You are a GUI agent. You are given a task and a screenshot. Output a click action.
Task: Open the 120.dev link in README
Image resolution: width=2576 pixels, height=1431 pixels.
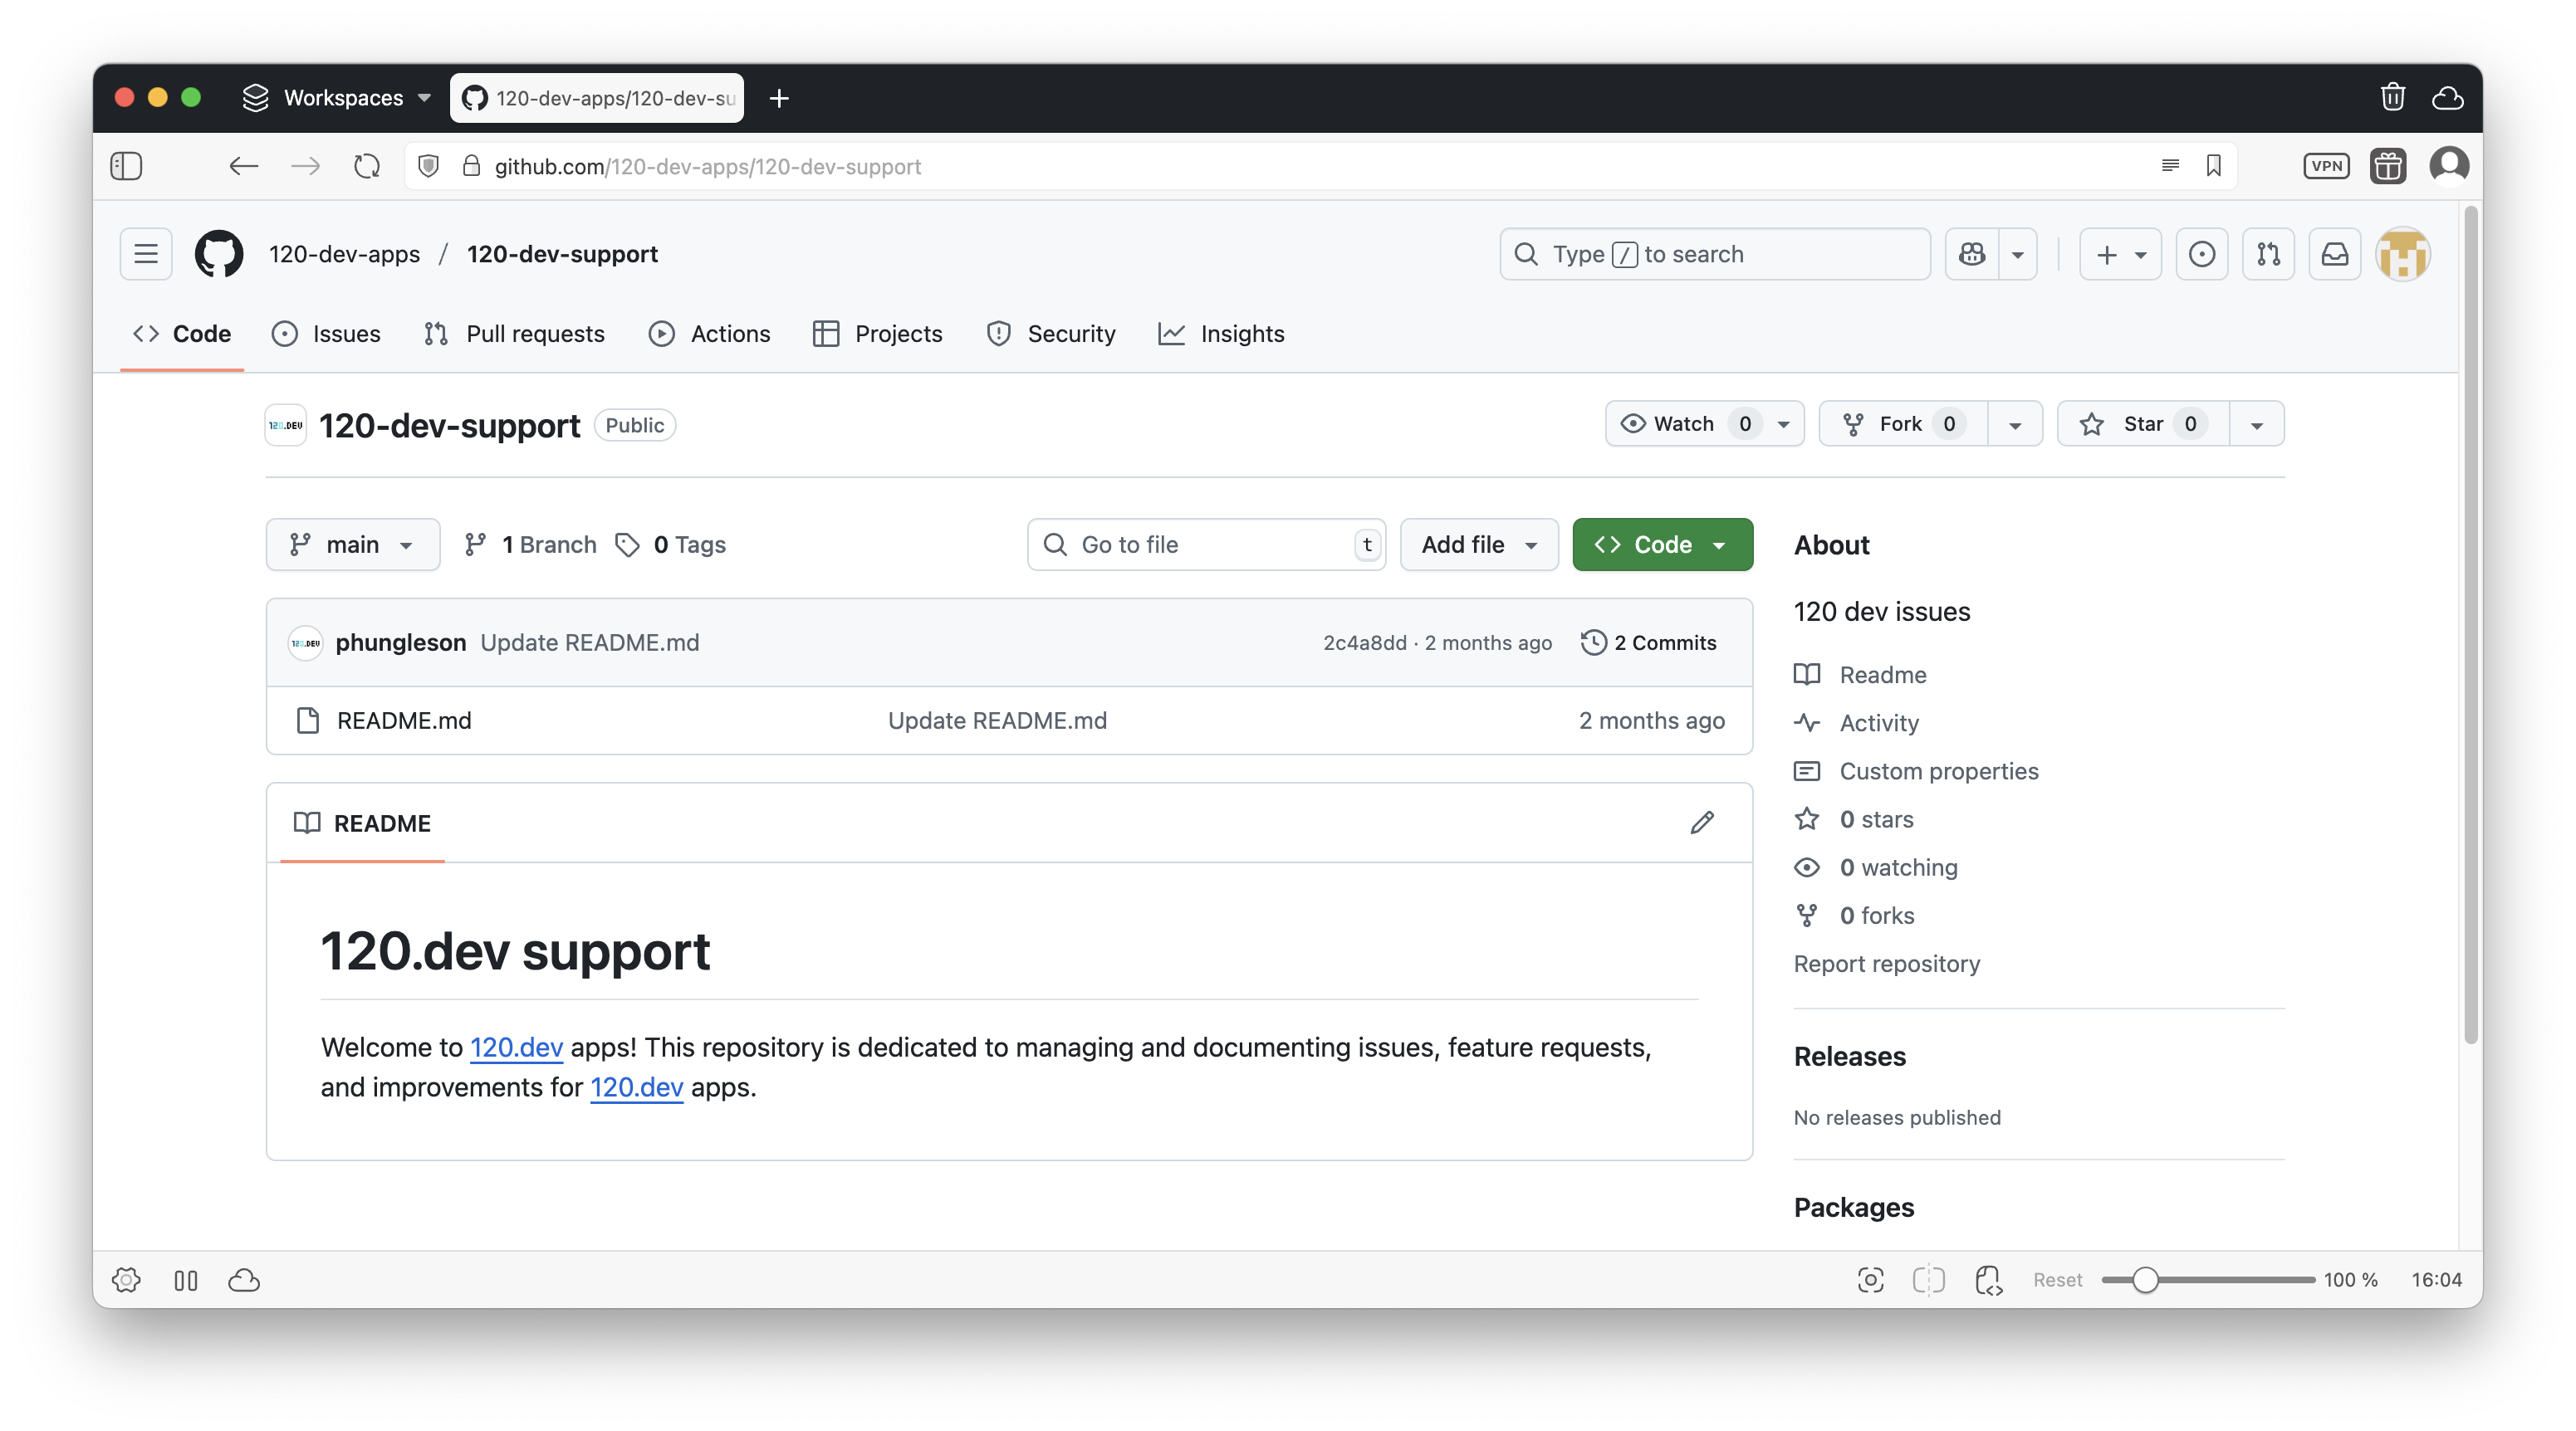coord(516,1048)
